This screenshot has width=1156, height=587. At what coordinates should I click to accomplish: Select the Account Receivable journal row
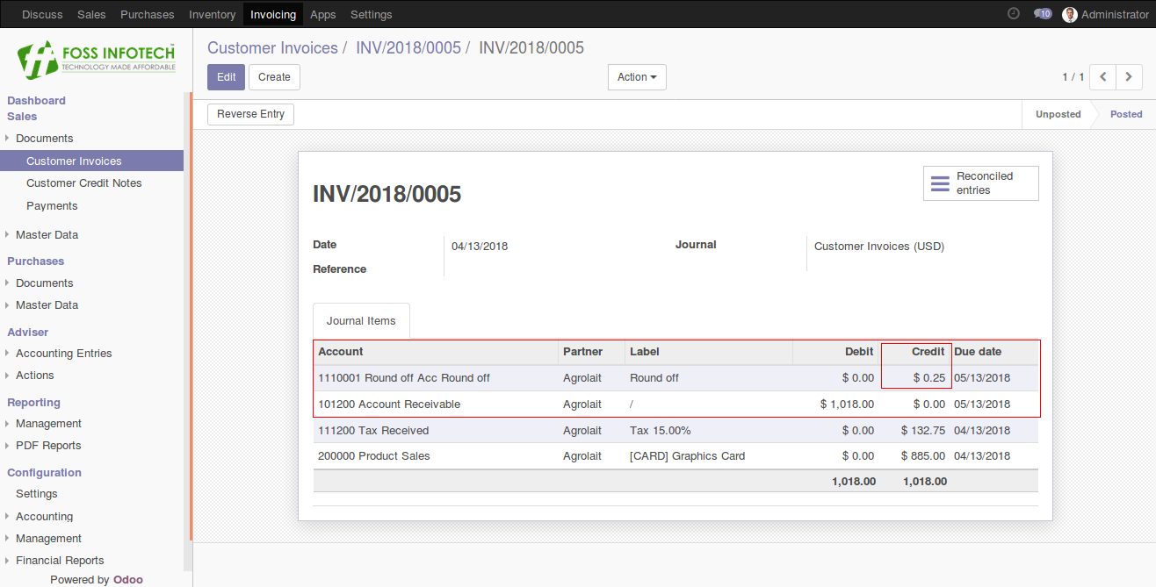click(676, 404)
